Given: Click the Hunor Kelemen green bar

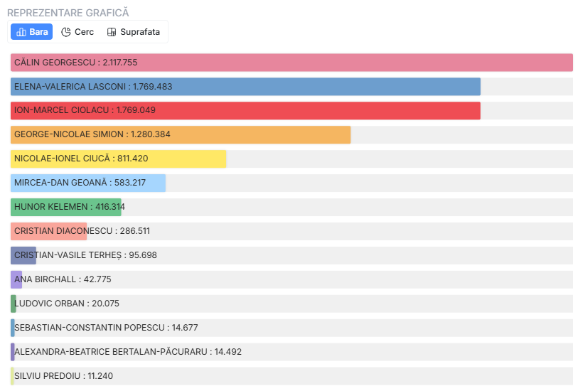Looking at the screenshot, I should [x=66, y=208].
